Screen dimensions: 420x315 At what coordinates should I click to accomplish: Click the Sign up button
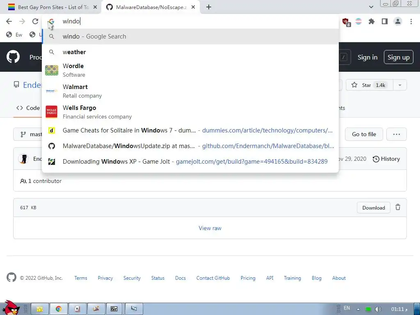tap(399, 57)
